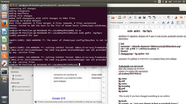Click 'hg commit -m' line in document
Viewport: 186px width, 104px height.
pyautogui.click(x=148, y=103)
